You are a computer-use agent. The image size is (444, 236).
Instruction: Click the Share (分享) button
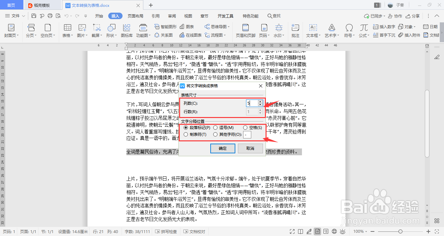(412, 16)
